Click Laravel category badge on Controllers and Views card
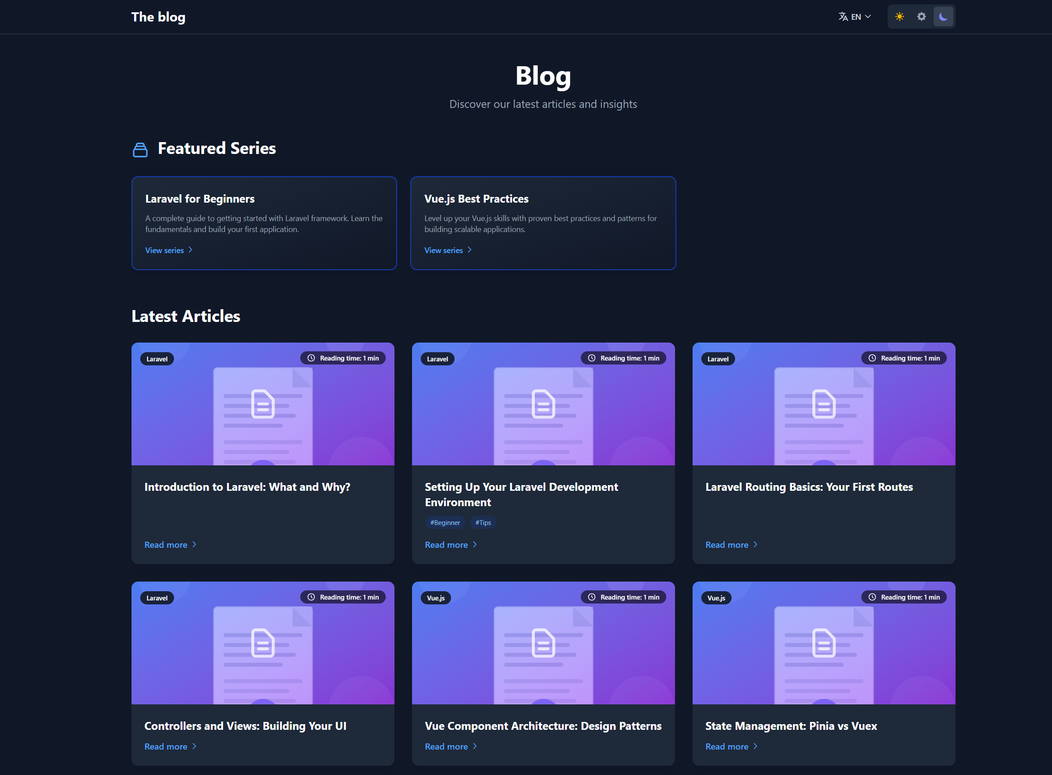 157,598
